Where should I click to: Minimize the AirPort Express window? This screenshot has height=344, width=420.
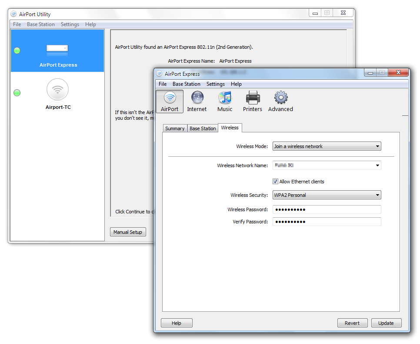coord(370,72)
